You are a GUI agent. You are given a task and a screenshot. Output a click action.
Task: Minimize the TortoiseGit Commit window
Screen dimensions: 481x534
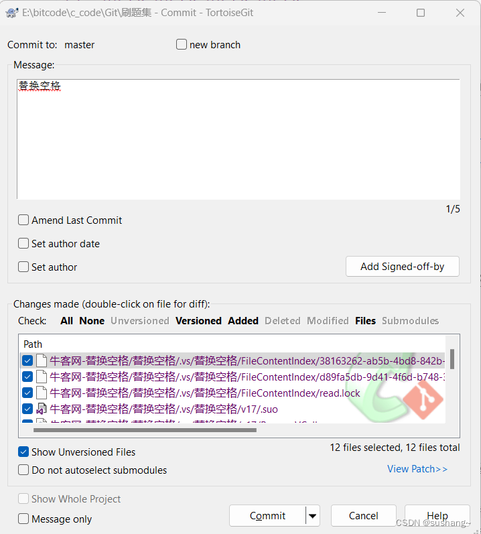(x=381, y=13)
